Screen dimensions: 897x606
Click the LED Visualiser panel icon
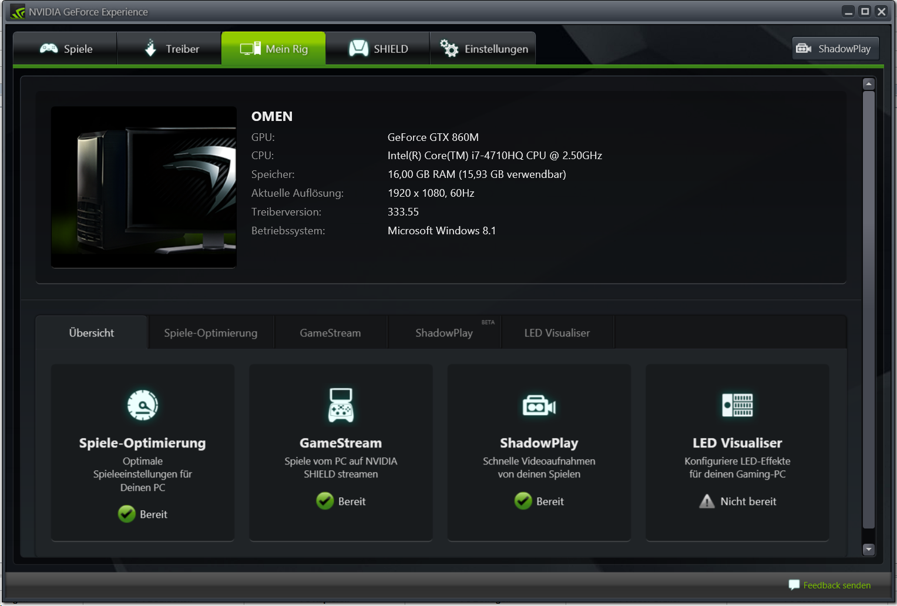(x=737, y=405)
